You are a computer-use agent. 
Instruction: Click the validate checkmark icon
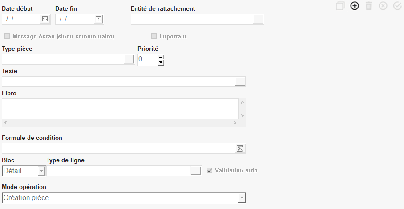tap(397, 6)
